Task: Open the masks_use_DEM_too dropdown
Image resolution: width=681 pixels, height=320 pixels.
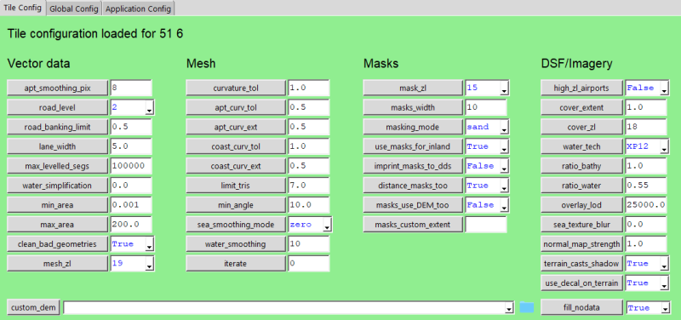Action: (504, 205)
